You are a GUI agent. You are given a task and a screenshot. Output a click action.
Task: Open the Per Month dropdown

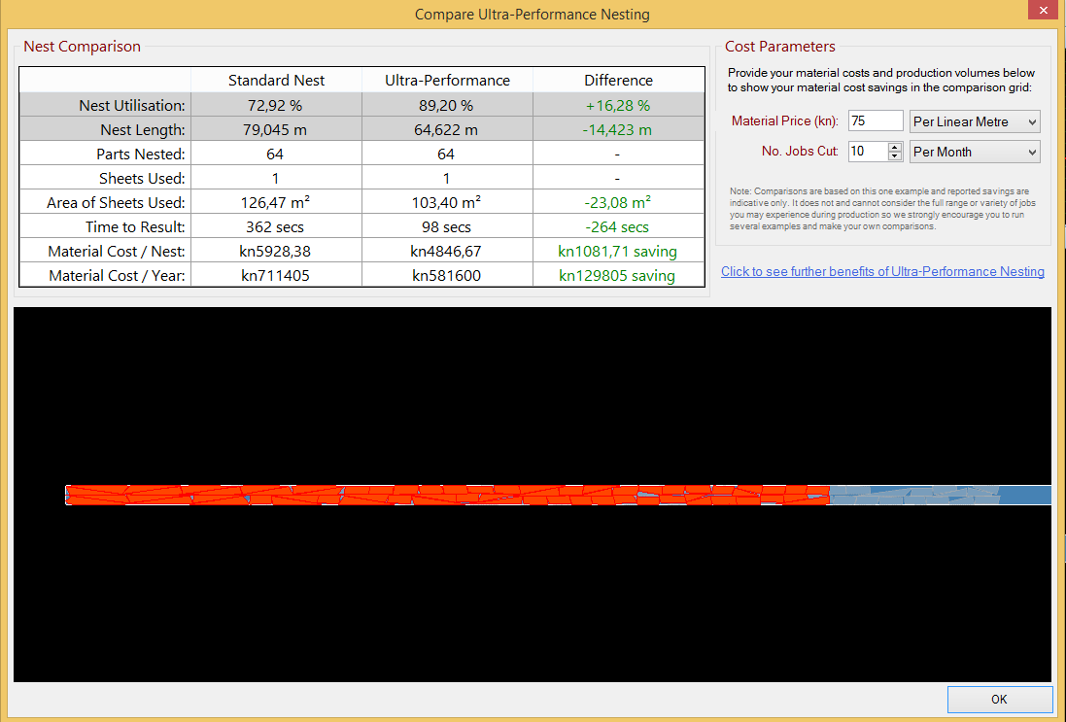click(x=973, y=152)
